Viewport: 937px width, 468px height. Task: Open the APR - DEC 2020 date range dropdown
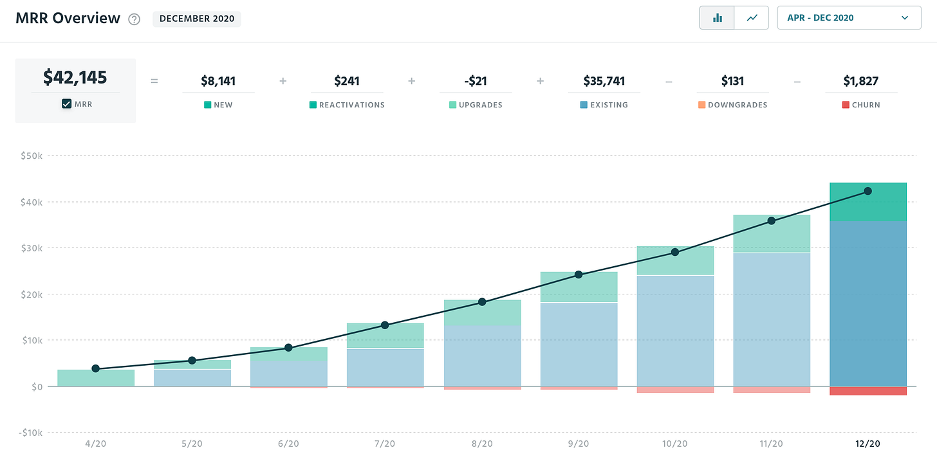[848, 17]
